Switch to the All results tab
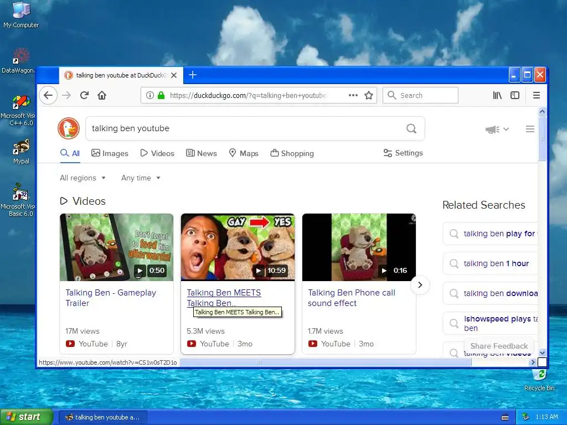Image resolution: width=567 pixels, height=425 pixels. pyautogui.click(x=70, y=153)
